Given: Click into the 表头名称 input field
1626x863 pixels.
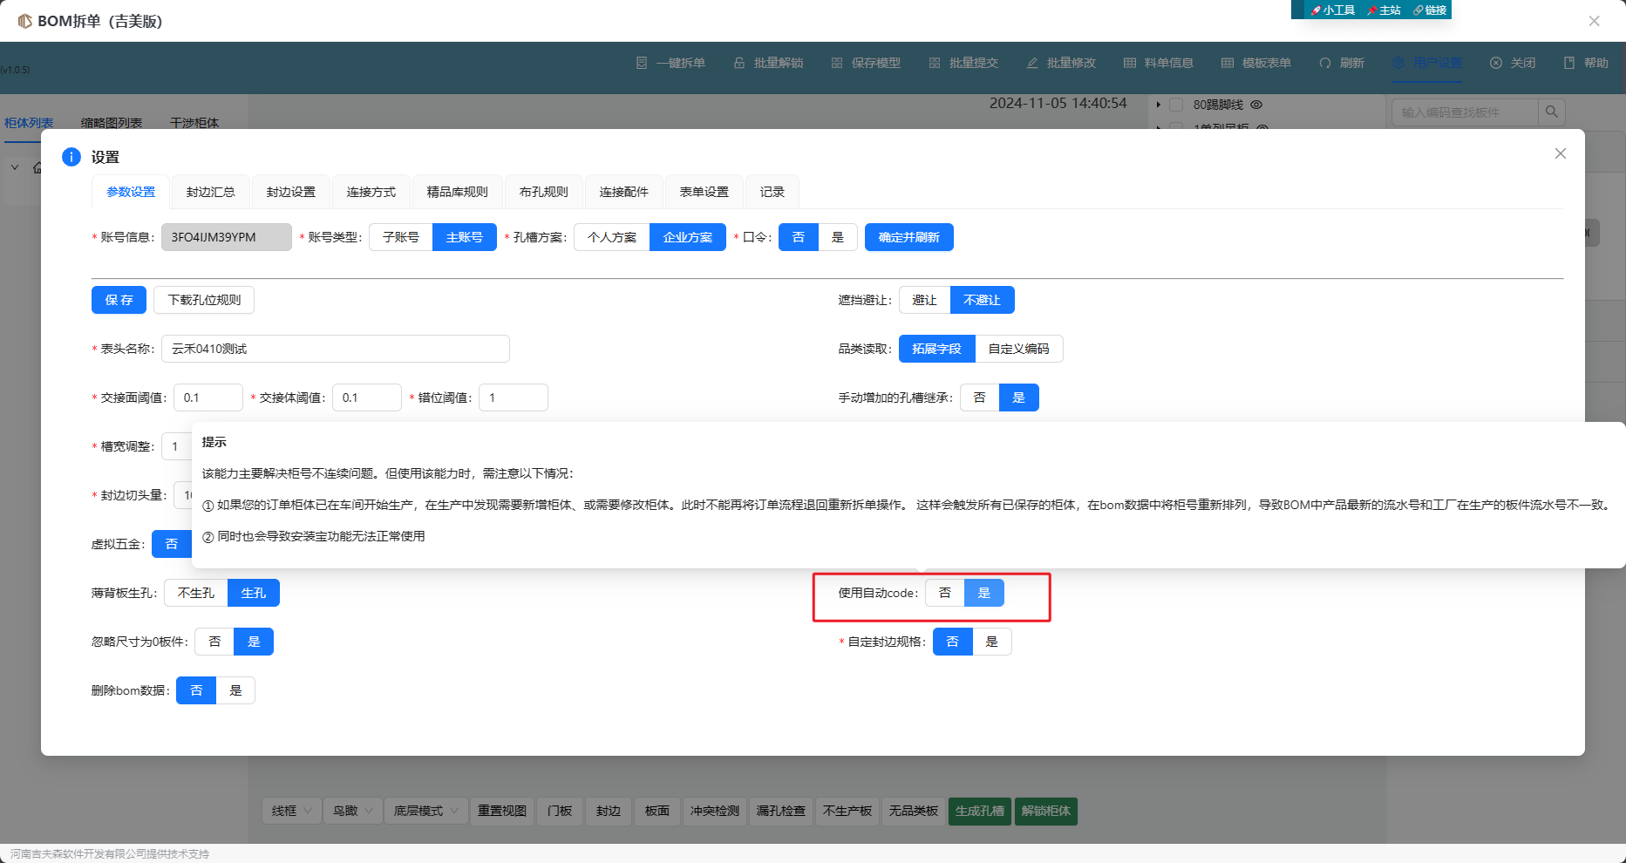Looking at the screenshot, I should coord(335,349).
